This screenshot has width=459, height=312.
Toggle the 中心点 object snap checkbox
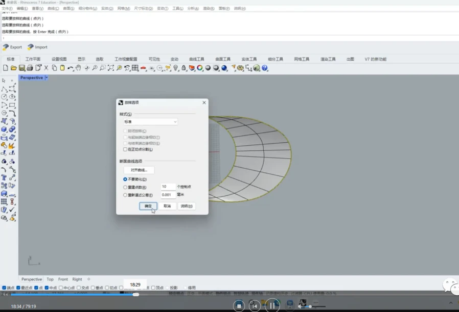pyautogui.click(x=61, y=288)
